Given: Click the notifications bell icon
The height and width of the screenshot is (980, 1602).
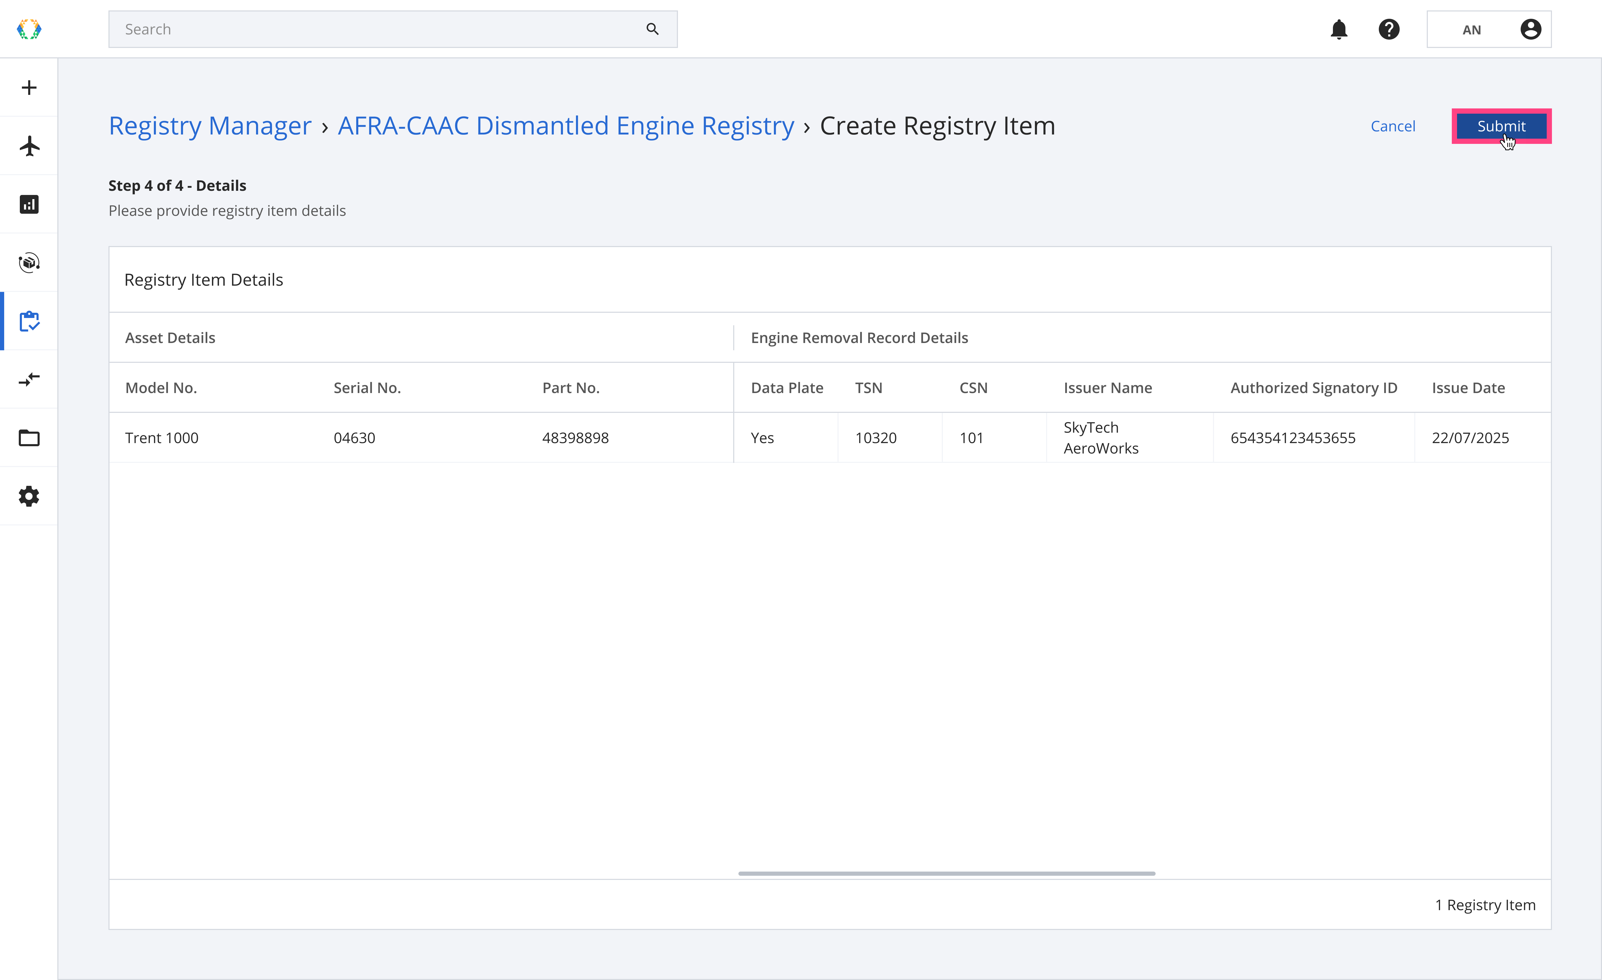Looking at the screenshot, I should point(1339,29).
